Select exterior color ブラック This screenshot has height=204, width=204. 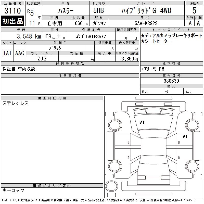[55, 48]
